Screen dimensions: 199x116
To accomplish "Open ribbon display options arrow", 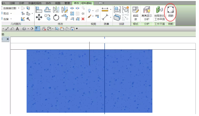I will pyautogui.click(x=104, y=3).
